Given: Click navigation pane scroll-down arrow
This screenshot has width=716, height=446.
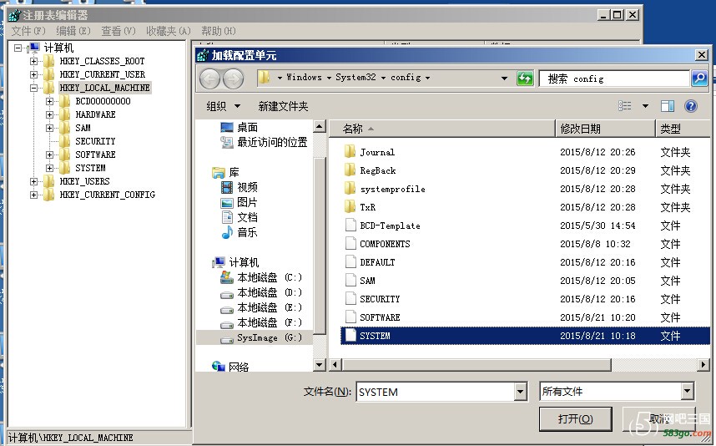Looking at the screenshot, I should tap(319, 365).
